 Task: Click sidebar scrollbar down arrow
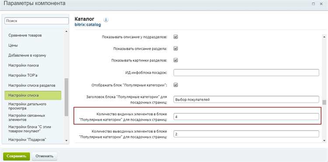click(x=66, y=141)
